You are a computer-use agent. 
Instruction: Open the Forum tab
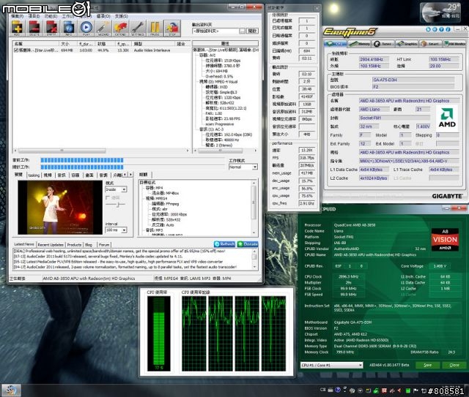[x=104, y=244]
